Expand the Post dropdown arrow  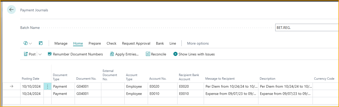tap(40, 54)
